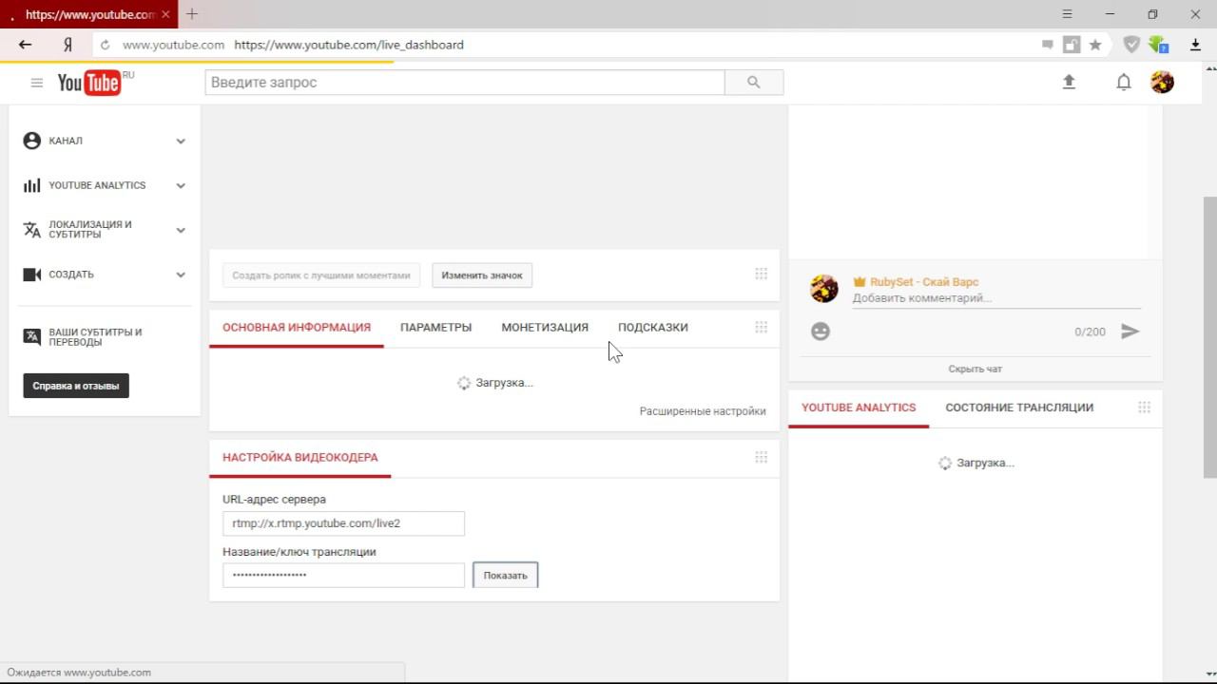Screen dimensions: 1217x684
Task: Open Справка и отзывы button
Action: (76, 386)
